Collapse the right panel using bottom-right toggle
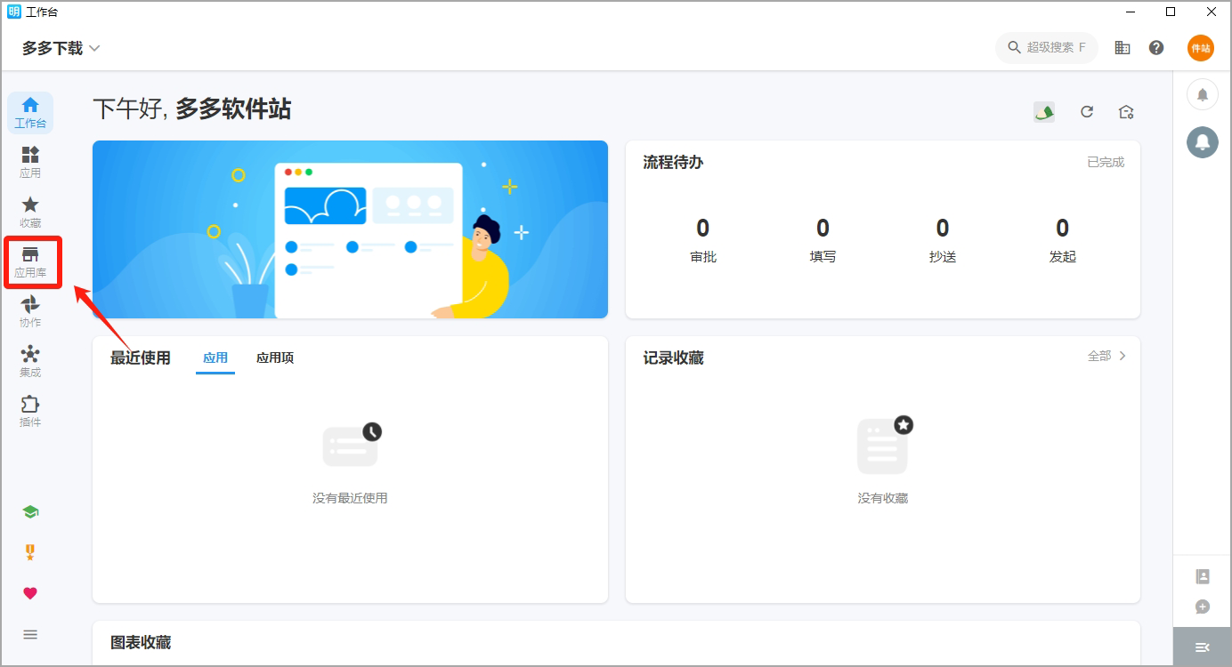This screenshot has height=667, width=1232. pos(1202,647)
